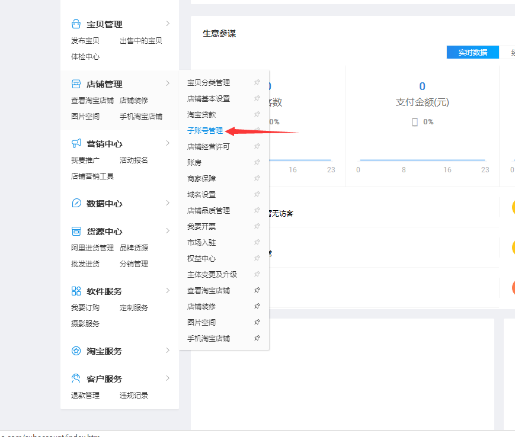Toggle pin for 宝贝分类管理 menu item
This screenshot has width=515, height=437.
[257, 83]
